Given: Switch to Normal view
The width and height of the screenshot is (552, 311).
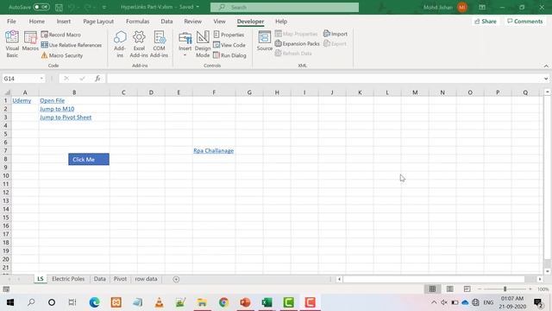Looking at the screenshot, I should coord(432,289).
